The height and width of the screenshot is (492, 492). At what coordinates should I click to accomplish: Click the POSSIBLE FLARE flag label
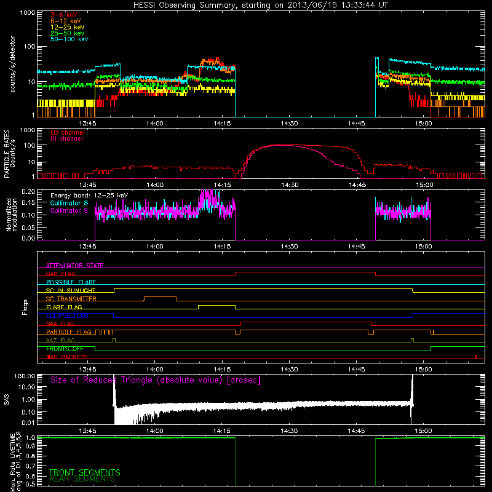[71, 282]
